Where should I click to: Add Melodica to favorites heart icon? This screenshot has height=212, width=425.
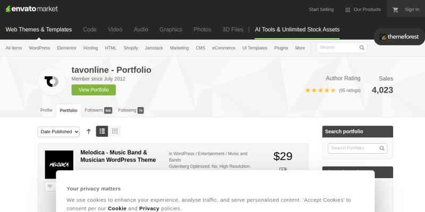point(50,187)
